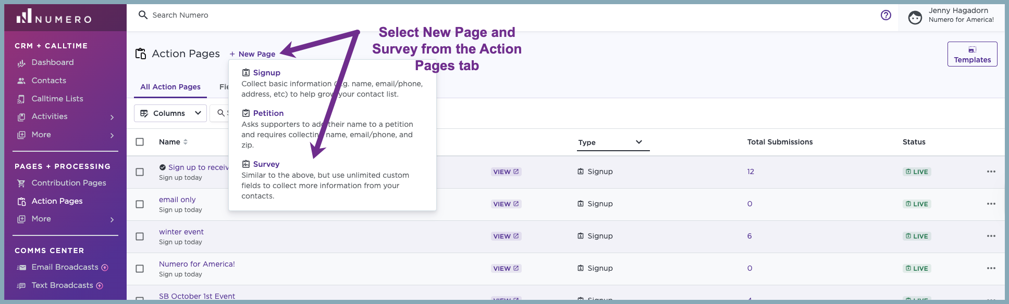Click the search magnifier icon in top bar
1009x304 pixels.
point(143,15)
